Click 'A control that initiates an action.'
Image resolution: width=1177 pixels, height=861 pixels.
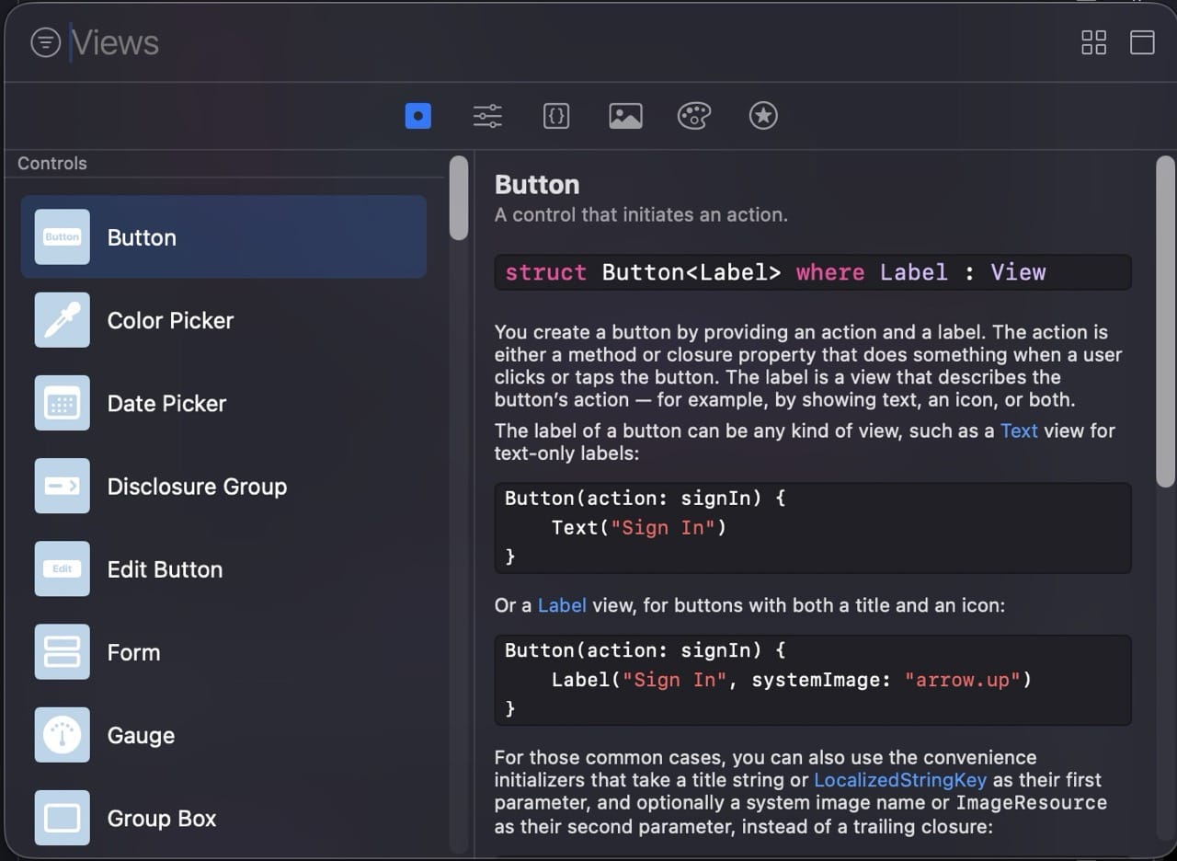click(641, 215)
